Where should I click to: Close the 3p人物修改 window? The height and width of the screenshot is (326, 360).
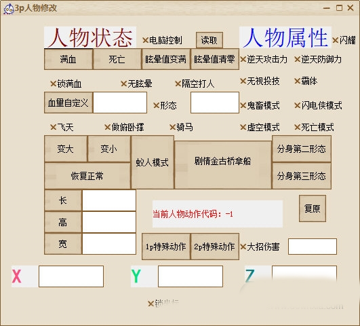pyautogui.click(x=351, y=8)
